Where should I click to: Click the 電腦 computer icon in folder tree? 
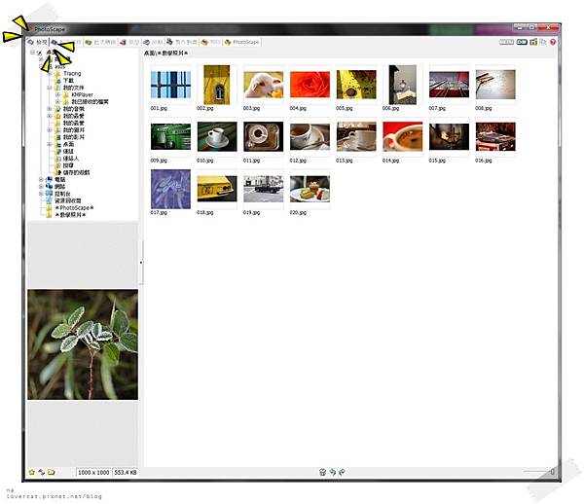[50, 179]
